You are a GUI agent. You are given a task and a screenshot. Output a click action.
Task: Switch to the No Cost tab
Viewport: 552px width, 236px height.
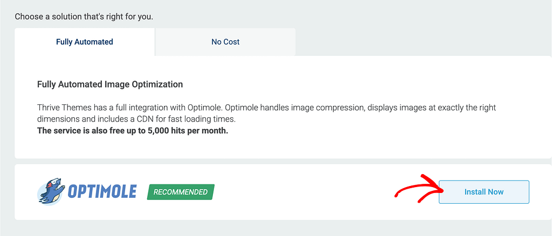[225, 42]
